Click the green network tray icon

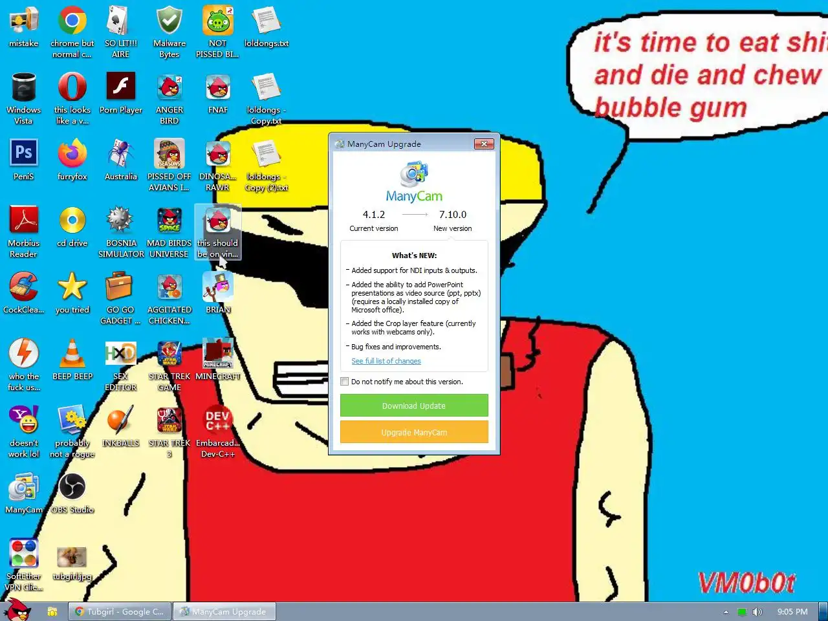(x=742, y=611)
